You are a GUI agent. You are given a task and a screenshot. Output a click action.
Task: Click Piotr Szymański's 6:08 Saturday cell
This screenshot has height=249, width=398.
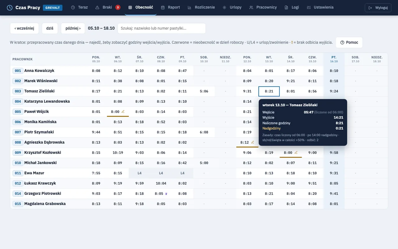(204, 132)
